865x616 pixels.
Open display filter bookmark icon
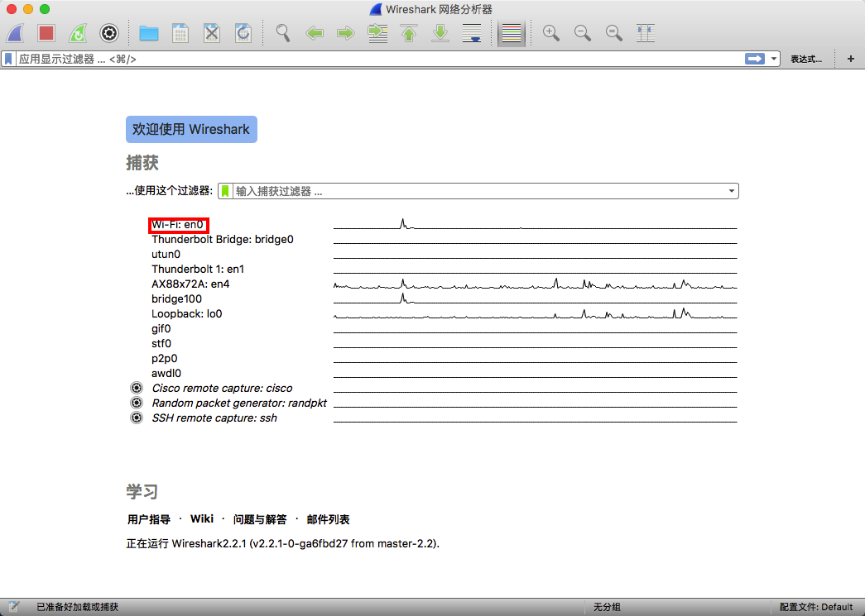point(9,59)
